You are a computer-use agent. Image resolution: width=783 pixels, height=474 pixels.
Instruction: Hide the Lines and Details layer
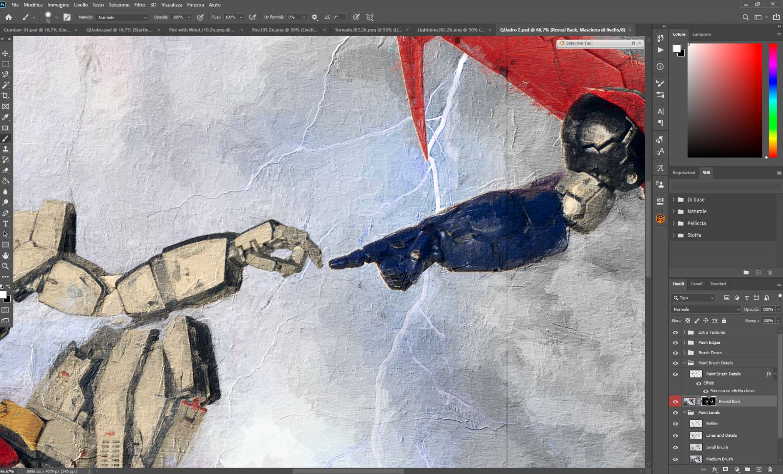pyautogui.click(x=675, y=436)
